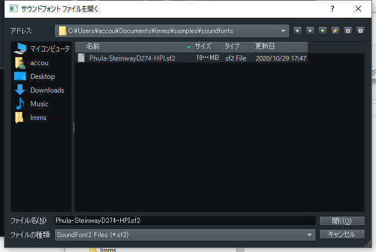Click the accou user folder icon
This screenshot has width=376, height=252.
pos(20,63)
